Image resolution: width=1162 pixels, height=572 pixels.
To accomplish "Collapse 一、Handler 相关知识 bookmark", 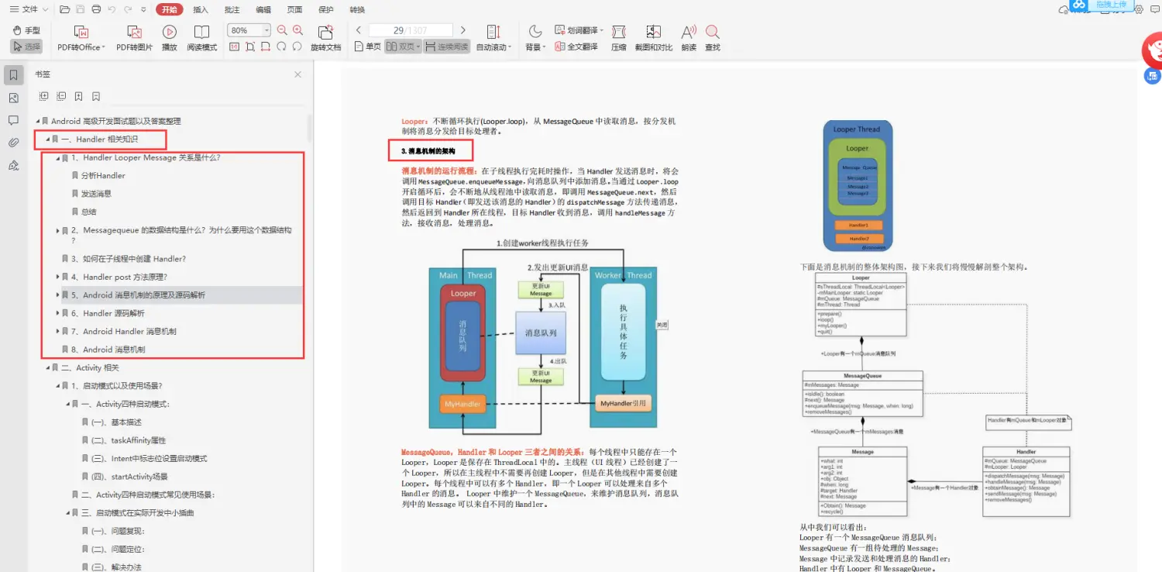I will click(x=47, y=140).
